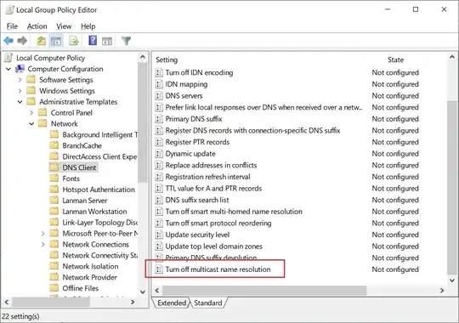459x323 pixels.
Task: Click the policy icon beside Update security level
Action: (x=159, y=235)
